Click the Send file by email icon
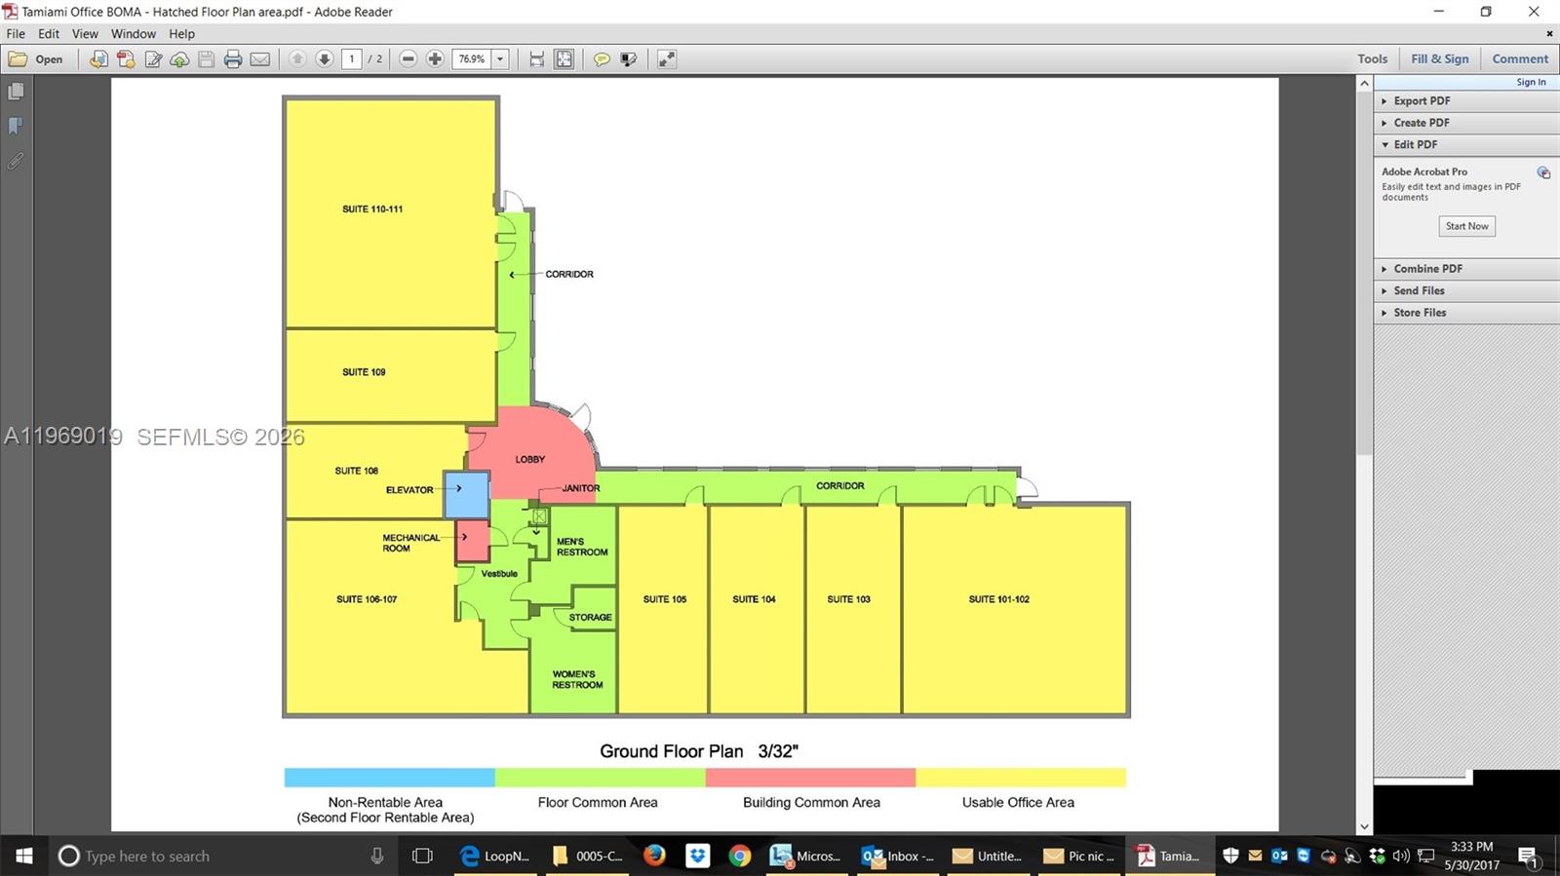Viewport: 1560px width, 876px height. (x=260, y=59)
